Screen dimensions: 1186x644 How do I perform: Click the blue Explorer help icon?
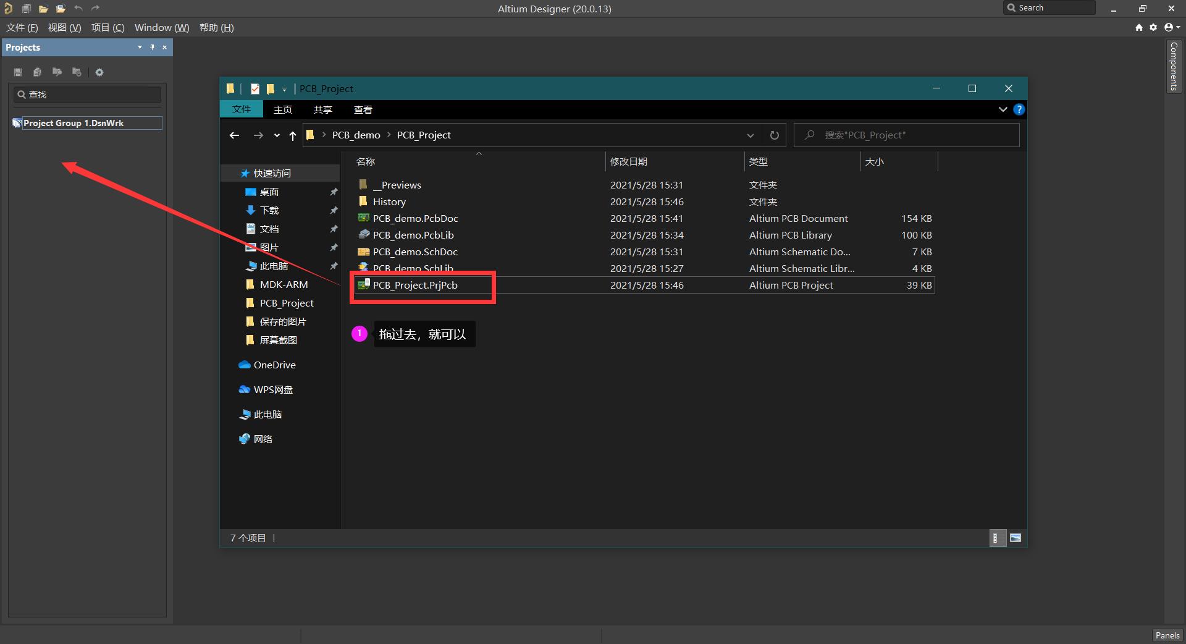pyautogui.click(x=1019, y=109)
